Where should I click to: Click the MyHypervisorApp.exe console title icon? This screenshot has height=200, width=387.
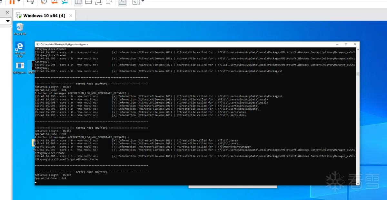pyautogui.click(x=38, y=44)
